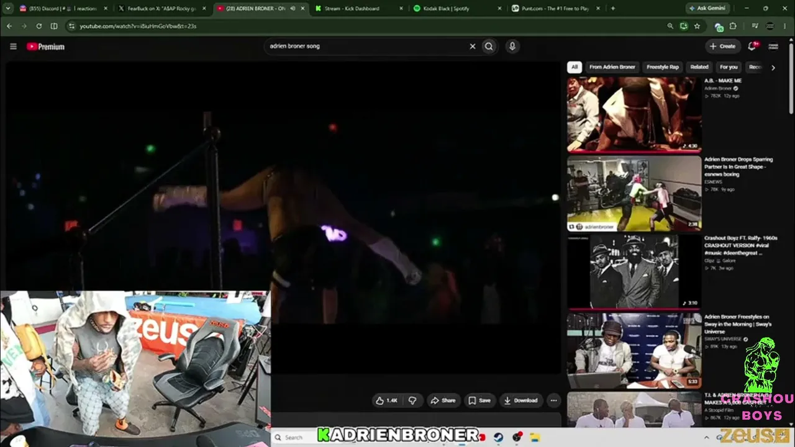Open the account avatar menu
The image size is (795, 447).
(x=773, y=47)
